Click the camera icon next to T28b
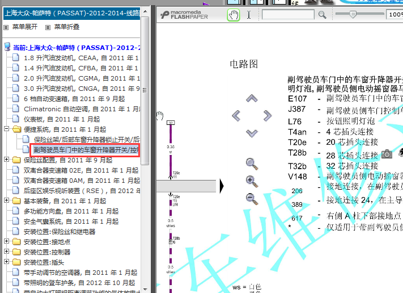Image resolution: width=403 pixels, height=293 pixels. (387, 154)
